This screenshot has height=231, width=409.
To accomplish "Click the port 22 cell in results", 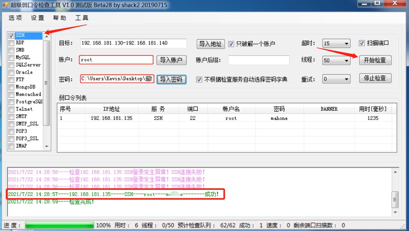I will [193, 118].
